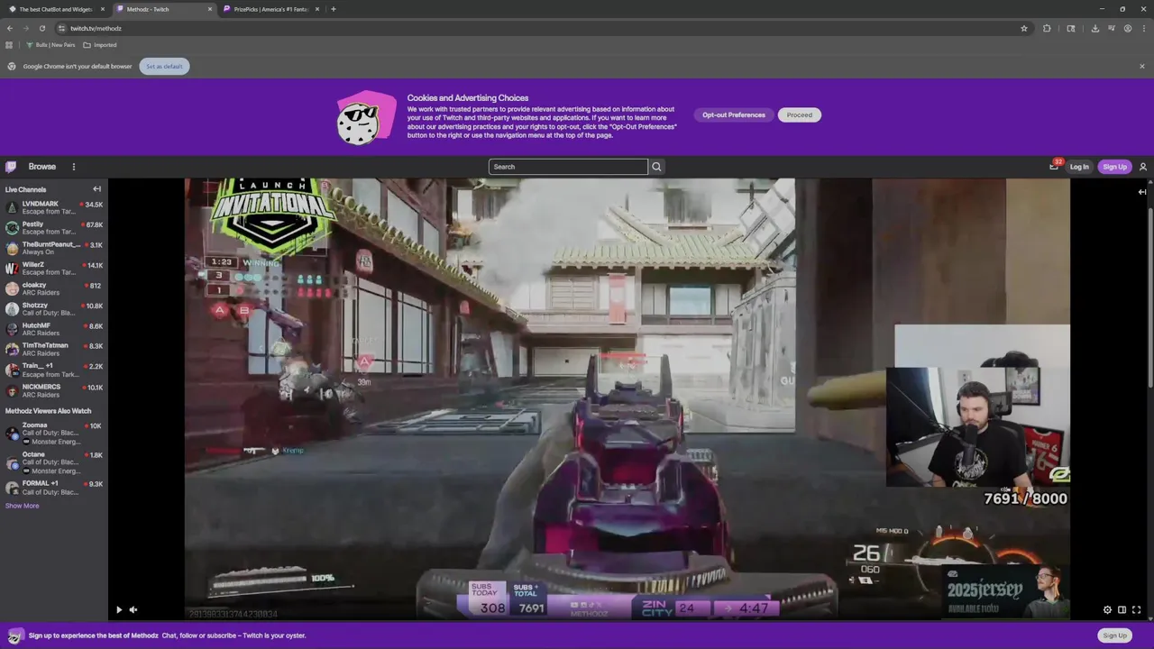1154x649 pixels.
Task: Switch to the PrizePicks tab
Action: point(272,9)
